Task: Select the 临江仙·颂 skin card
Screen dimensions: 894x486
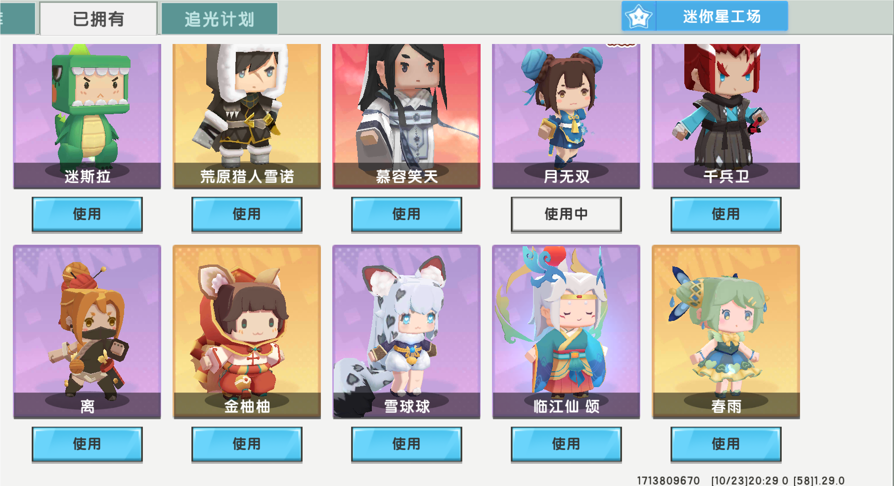Action: point(566,332)
